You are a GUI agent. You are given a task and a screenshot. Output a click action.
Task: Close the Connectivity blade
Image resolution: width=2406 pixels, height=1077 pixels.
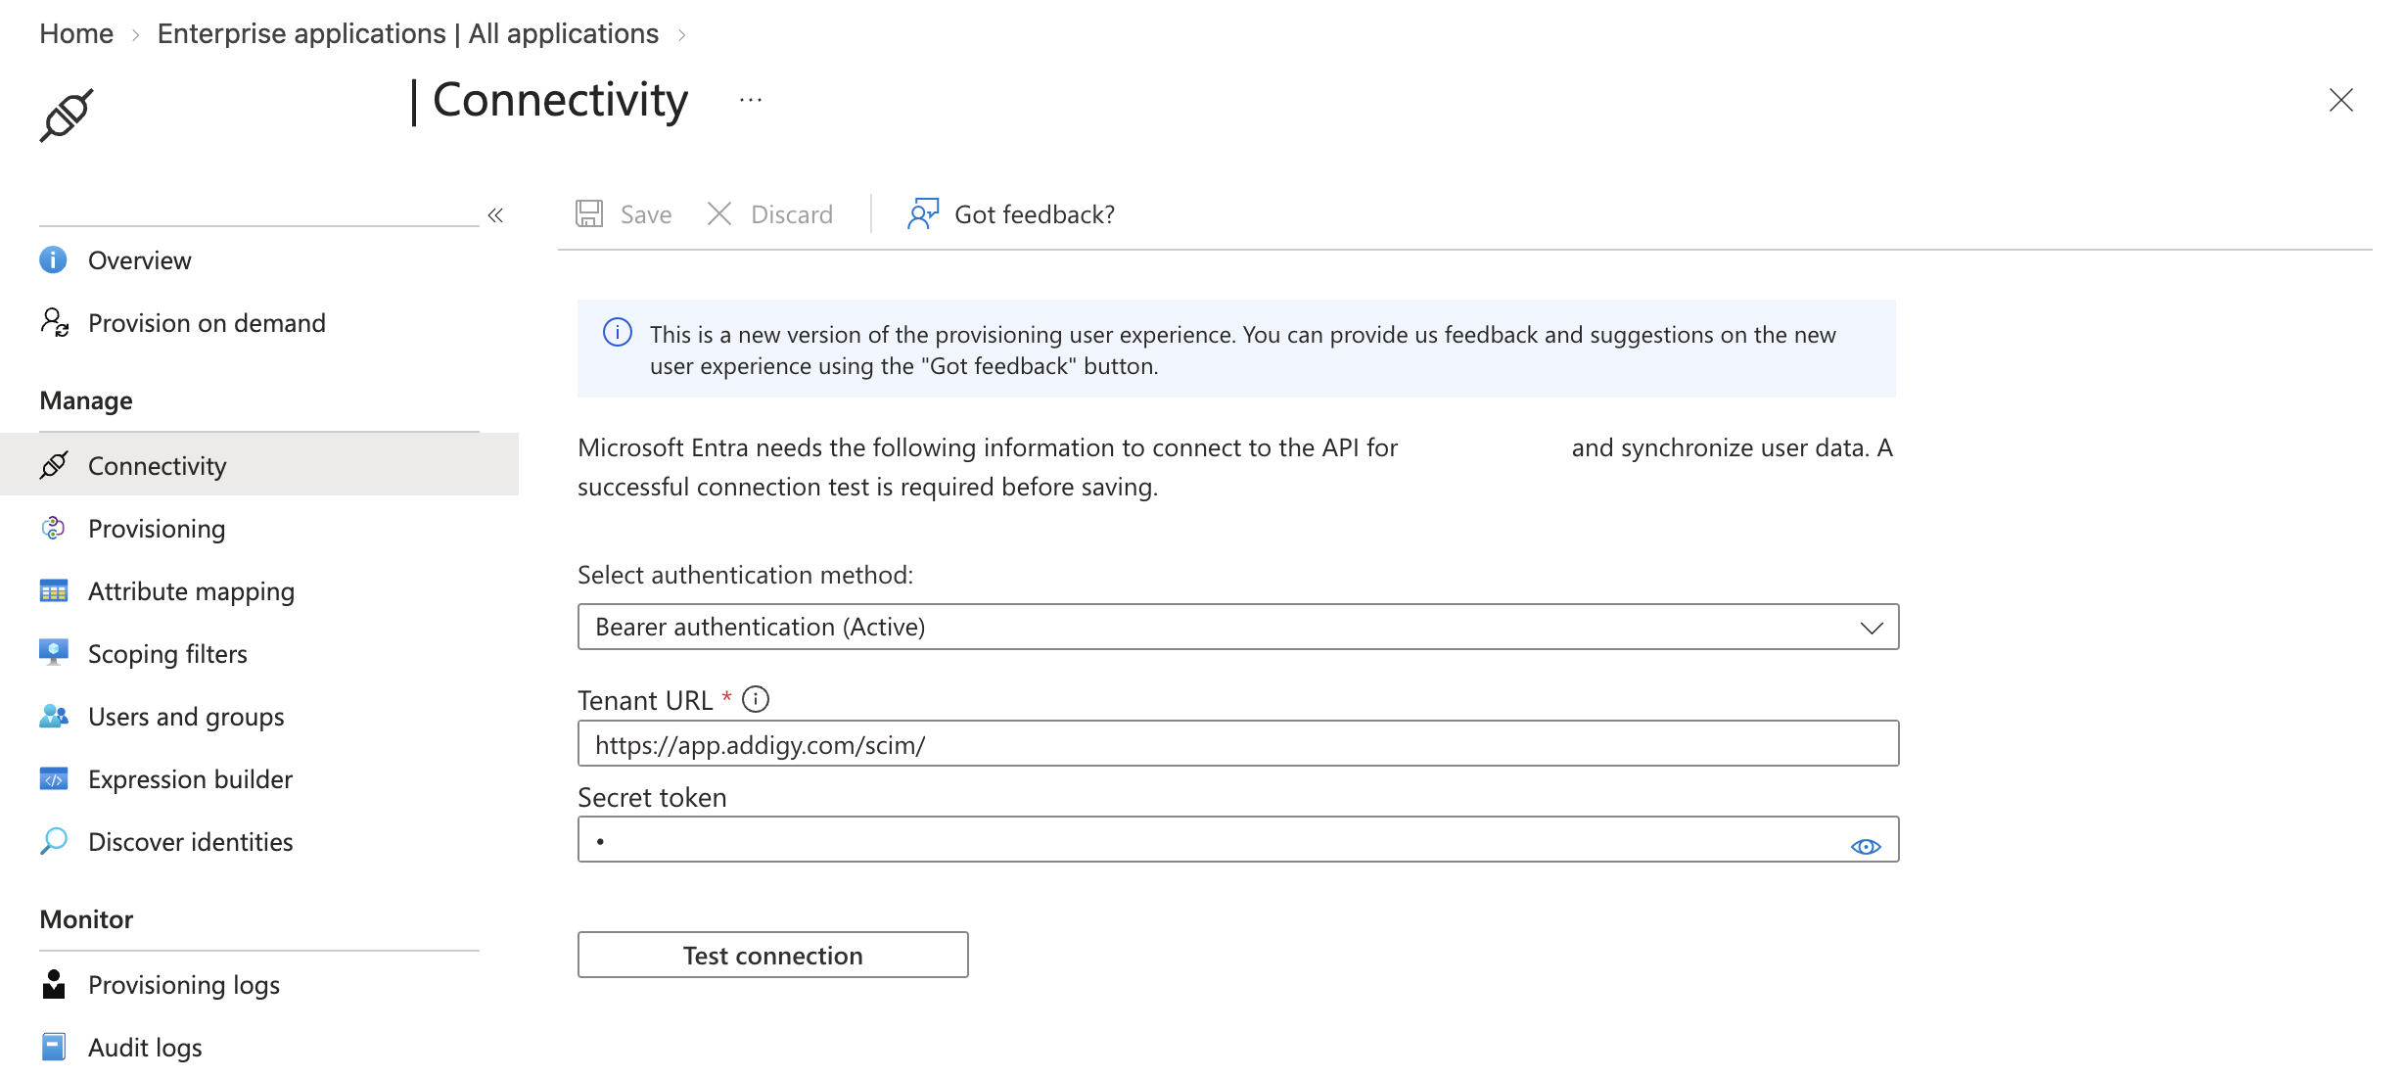click(x=2341, y=100)
